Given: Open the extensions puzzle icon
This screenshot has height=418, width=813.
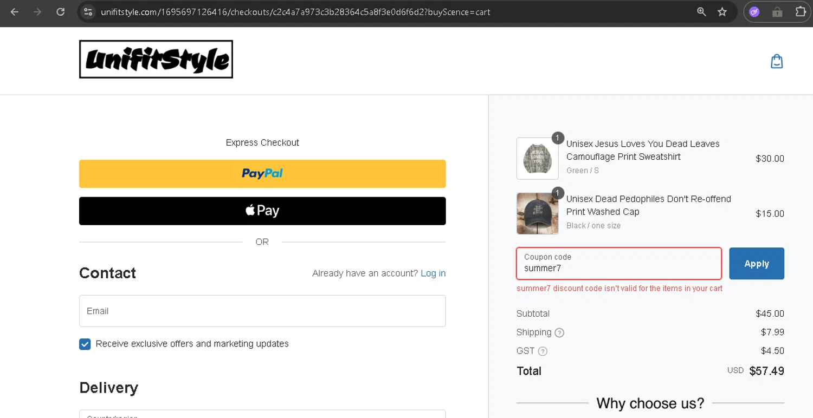Looking at the screenshot, I should click(801, 11).
